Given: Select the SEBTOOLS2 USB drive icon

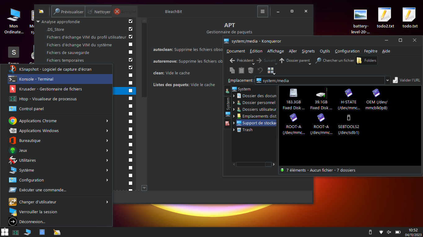Looking at the screenshot, I should [349, 118].
